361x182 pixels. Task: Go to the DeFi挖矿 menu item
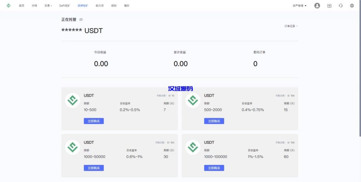tap(65, 6)
